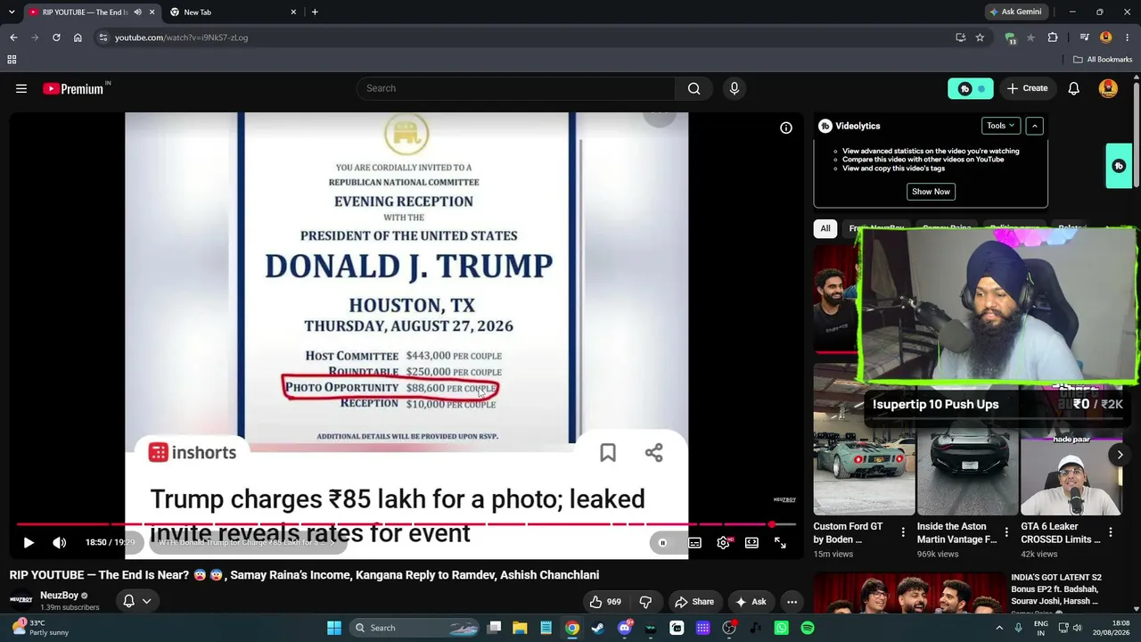Open the Windows Start menu
Screen dimensions: 1141x642
pos(334,628)
